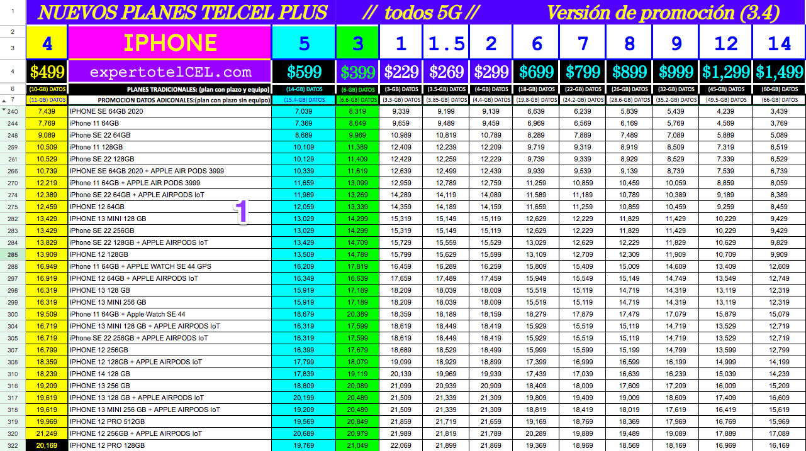
Task: Click the plan 1.5 header cell
Action: 446,42
